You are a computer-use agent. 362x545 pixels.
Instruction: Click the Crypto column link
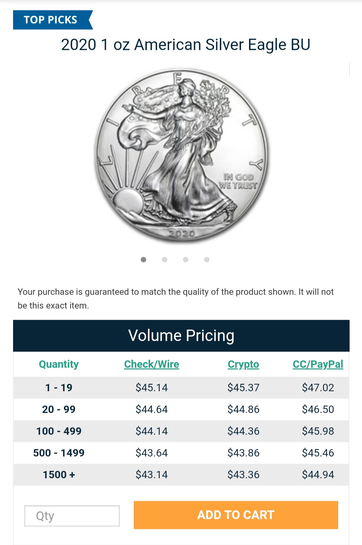pos(243,364)
